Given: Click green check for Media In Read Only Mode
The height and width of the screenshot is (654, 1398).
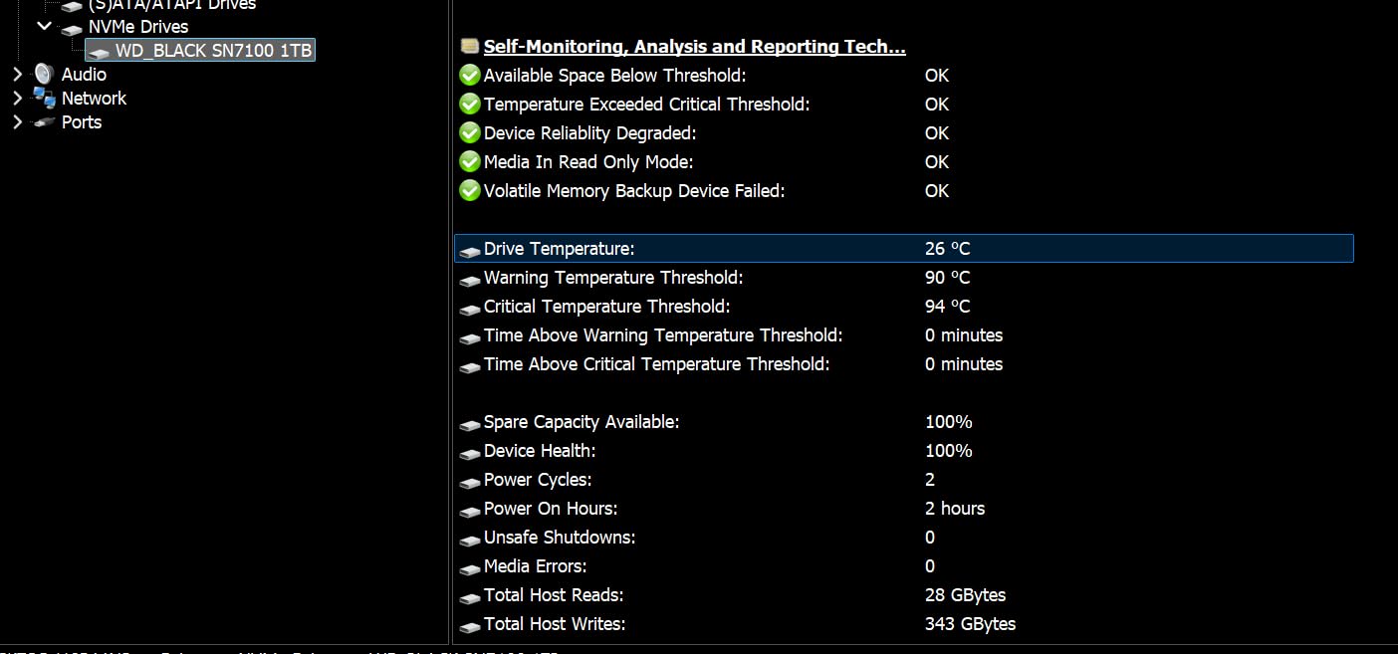Looking at the screenshot, I should pos(470,162).
